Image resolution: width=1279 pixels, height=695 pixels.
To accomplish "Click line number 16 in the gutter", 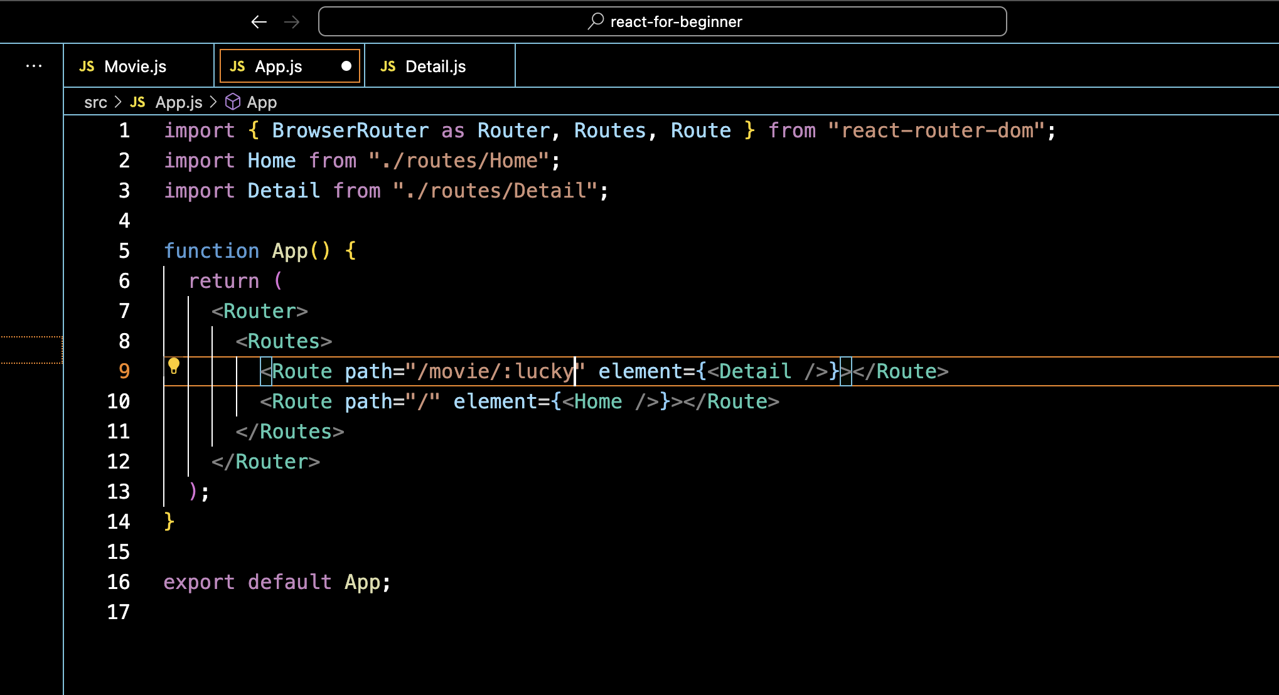I will tap(118, 582).
